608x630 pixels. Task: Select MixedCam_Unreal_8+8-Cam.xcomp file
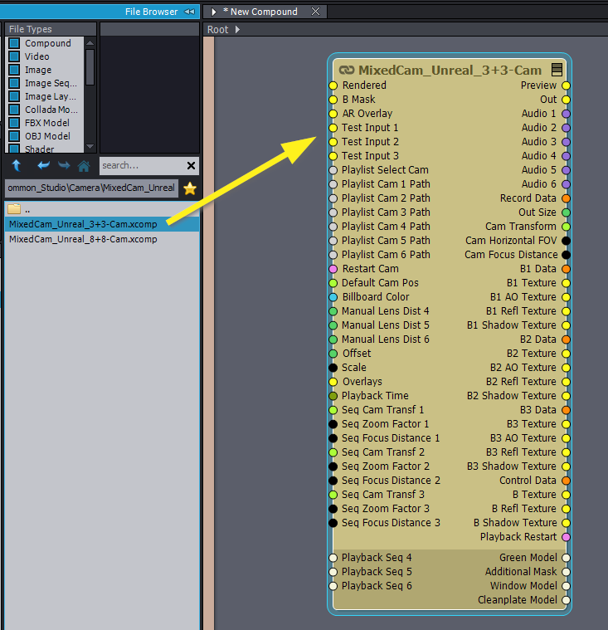click(x=101, y=239)
